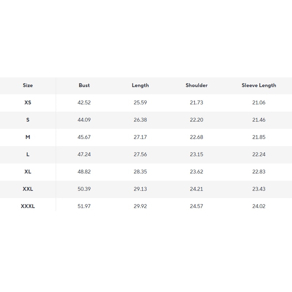
Task: Click sleeve length value 24.02 for XXXL
Action: [x=259, y=206]
